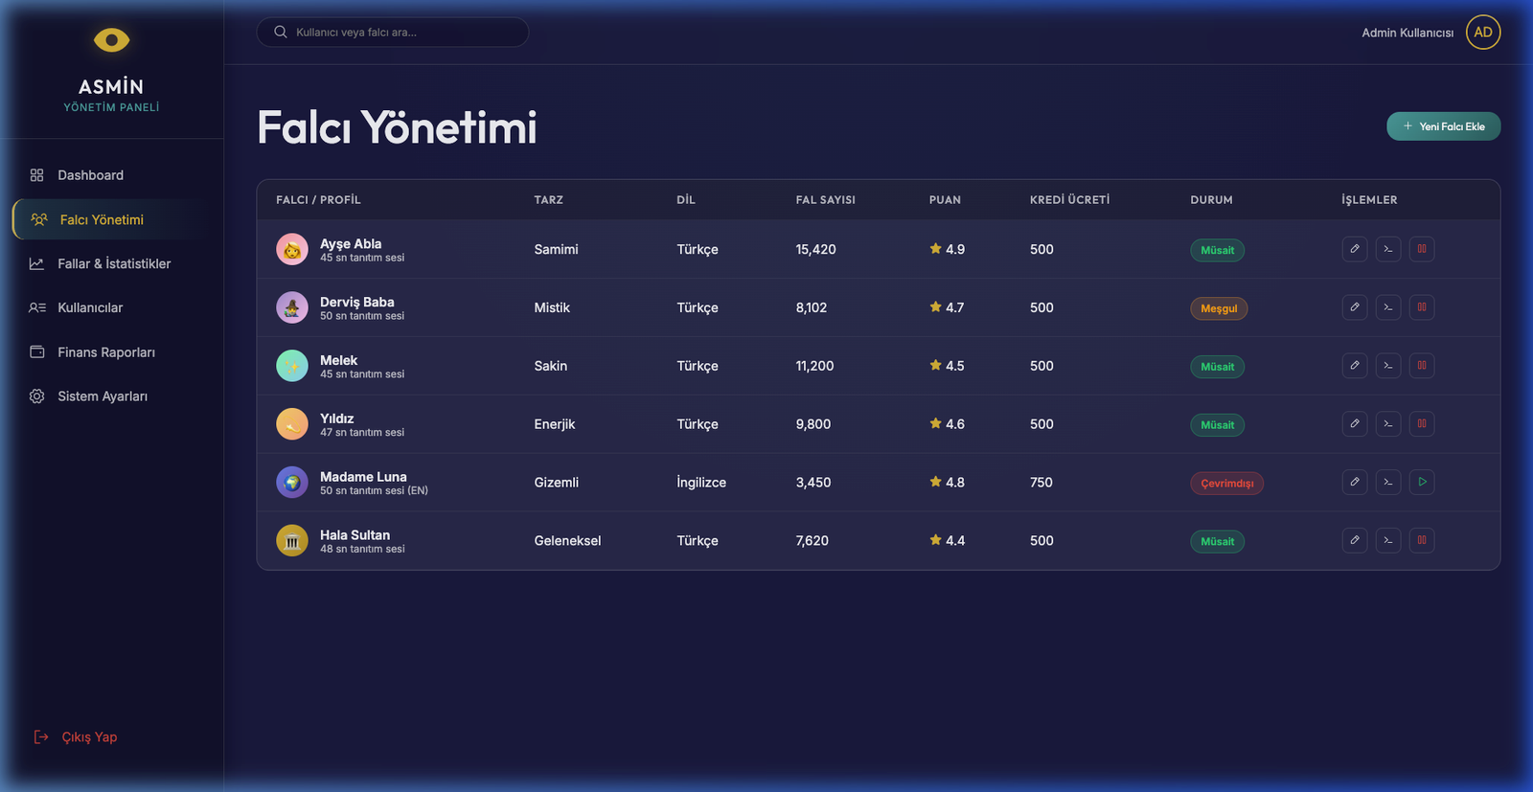Open the terminal prompt icon for Yıldız
1533x792 pixels.
1388,424
